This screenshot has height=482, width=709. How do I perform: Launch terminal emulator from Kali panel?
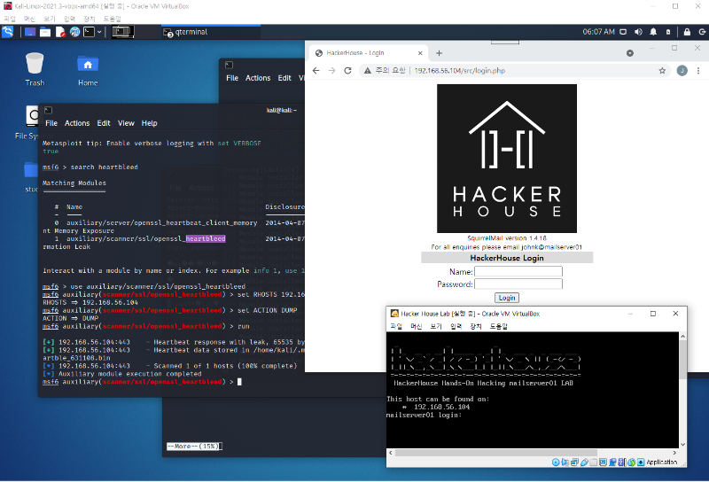(x=90, y=32)
